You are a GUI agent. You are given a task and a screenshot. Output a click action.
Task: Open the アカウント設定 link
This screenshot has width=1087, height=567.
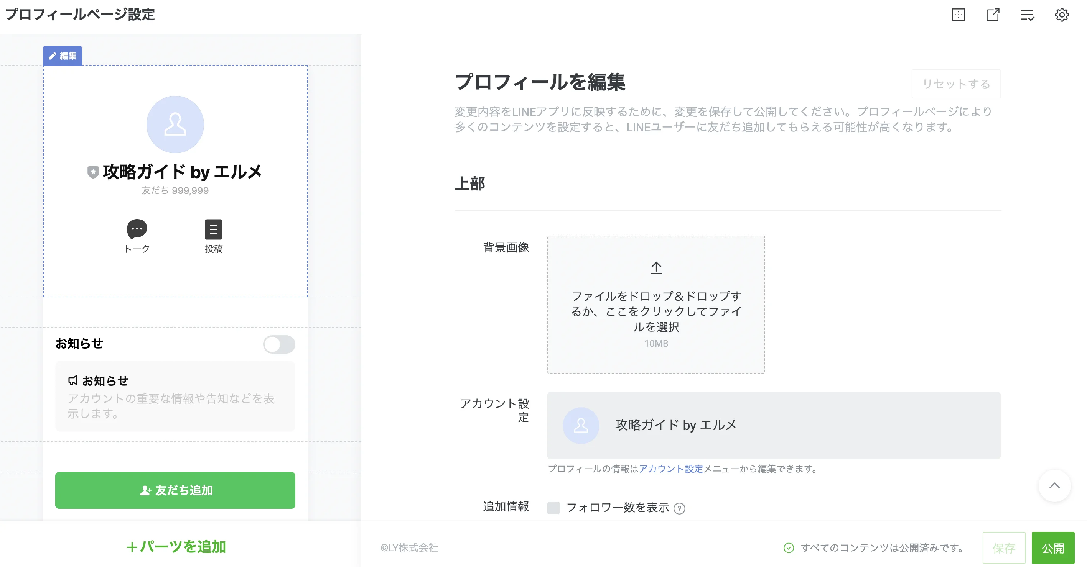(x=671, y=469)
